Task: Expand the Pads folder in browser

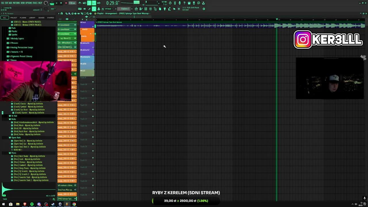Action: [x=13, y=28]
